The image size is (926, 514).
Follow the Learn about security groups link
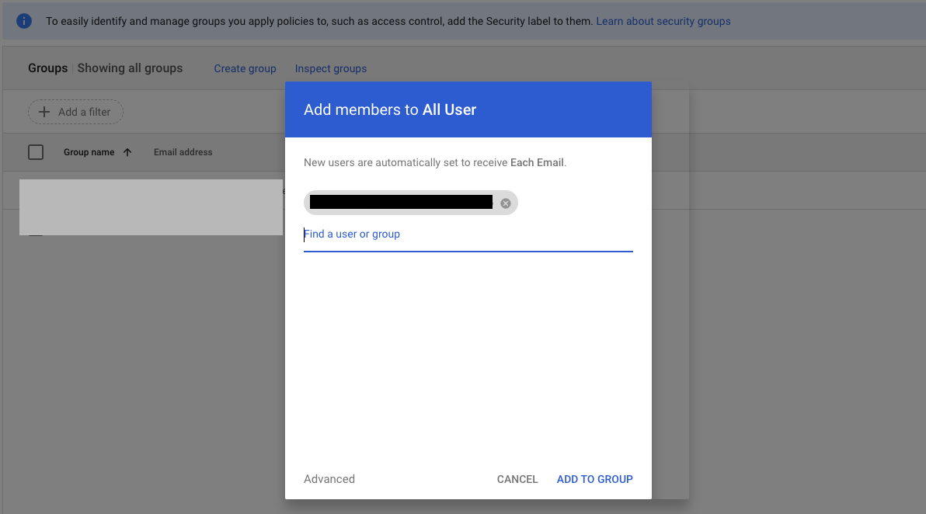coord(663,21)
